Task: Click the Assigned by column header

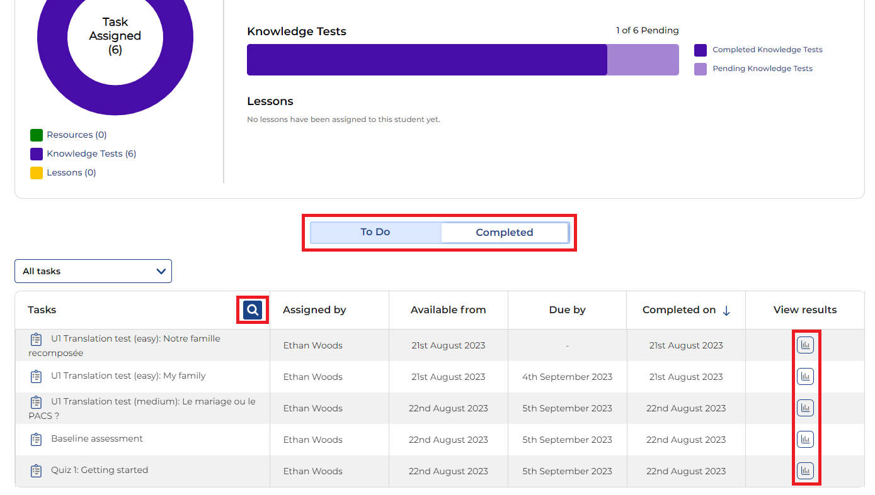Action: [314, 309]
